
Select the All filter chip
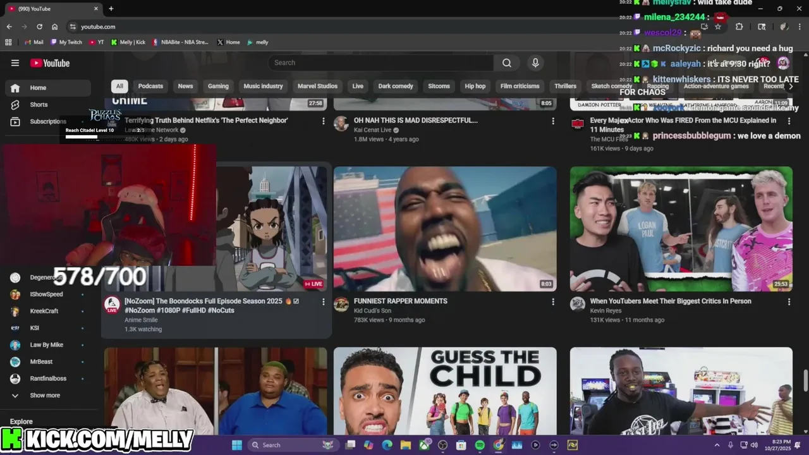[x=119, y=86]
